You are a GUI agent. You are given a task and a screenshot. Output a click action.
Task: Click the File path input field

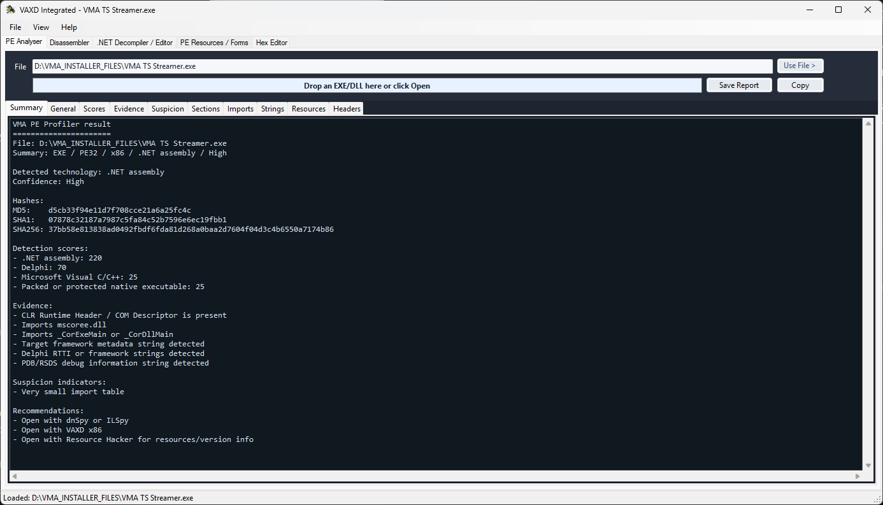[403, 66]
